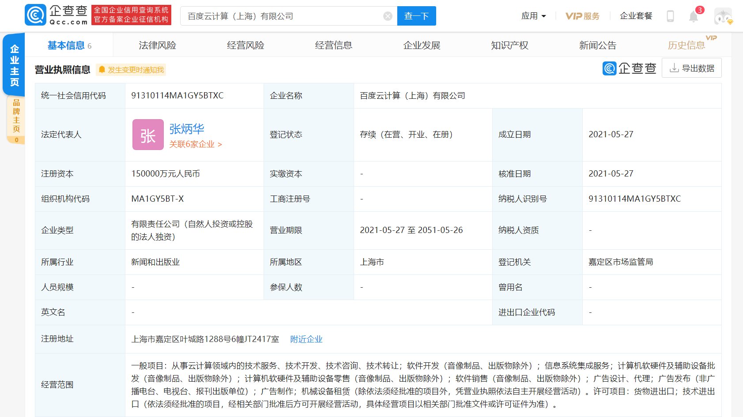Open notifications bell icon
Image resolution: width=743 pixels, height=417 pixels.
point(694,17)
